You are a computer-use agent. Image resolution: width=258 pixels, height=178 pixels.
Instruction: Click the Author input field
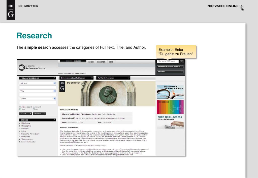(38, 102)
